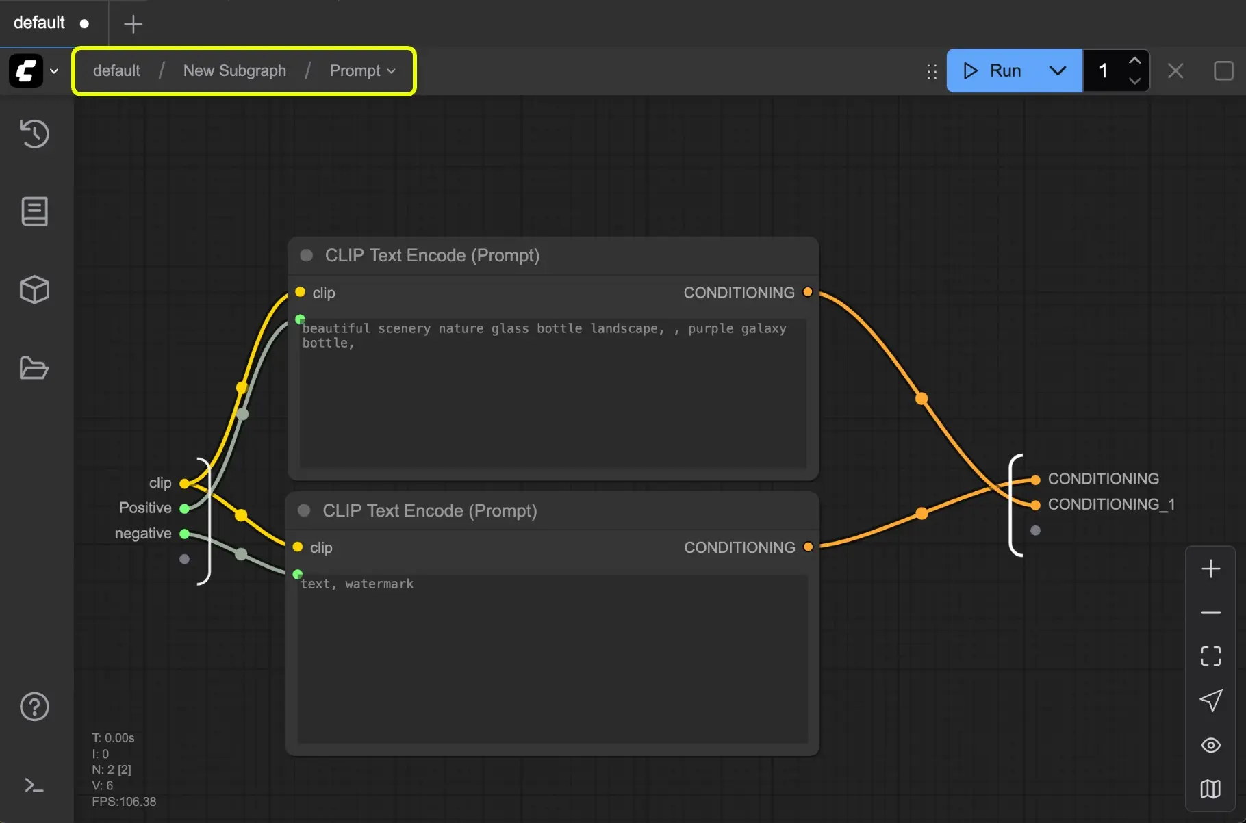Toggle link visibility with eye icon

tap(1210, 745)
